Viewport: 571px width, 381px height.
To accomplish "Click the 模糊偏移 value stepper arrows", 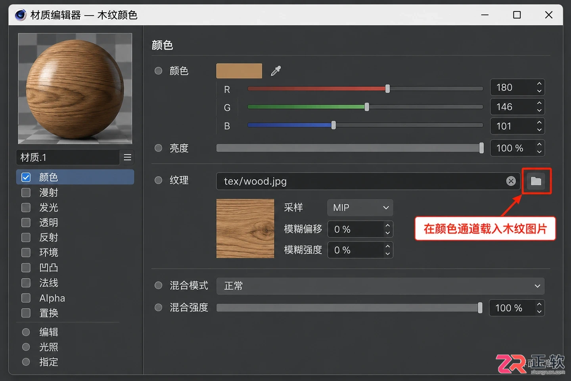I will (387, 229).
